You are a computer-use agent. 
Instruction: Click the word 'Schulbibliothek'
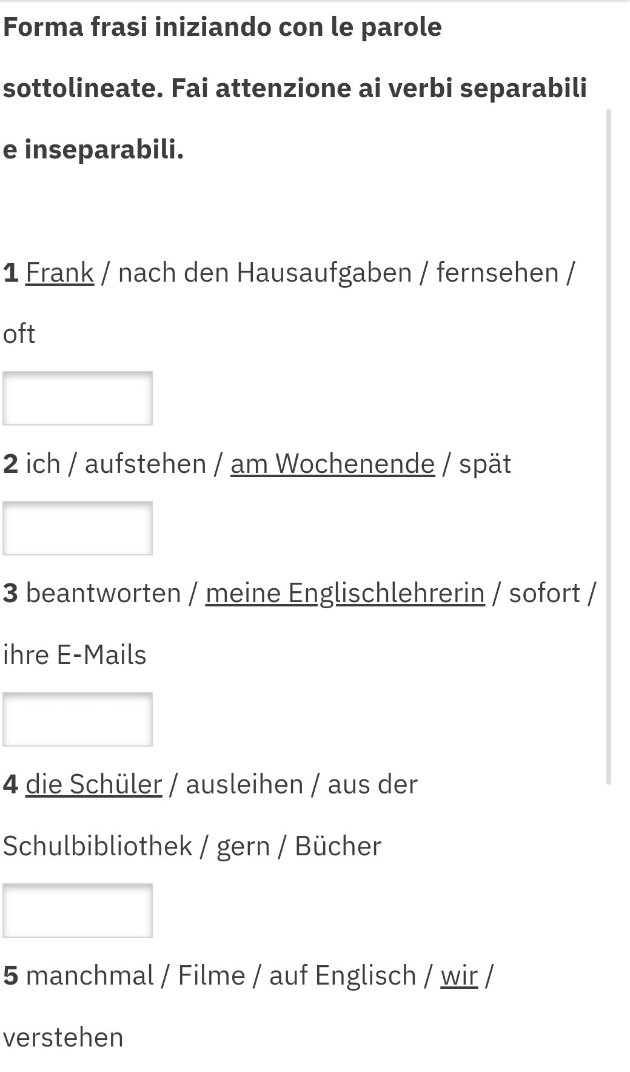click(97, 846)
